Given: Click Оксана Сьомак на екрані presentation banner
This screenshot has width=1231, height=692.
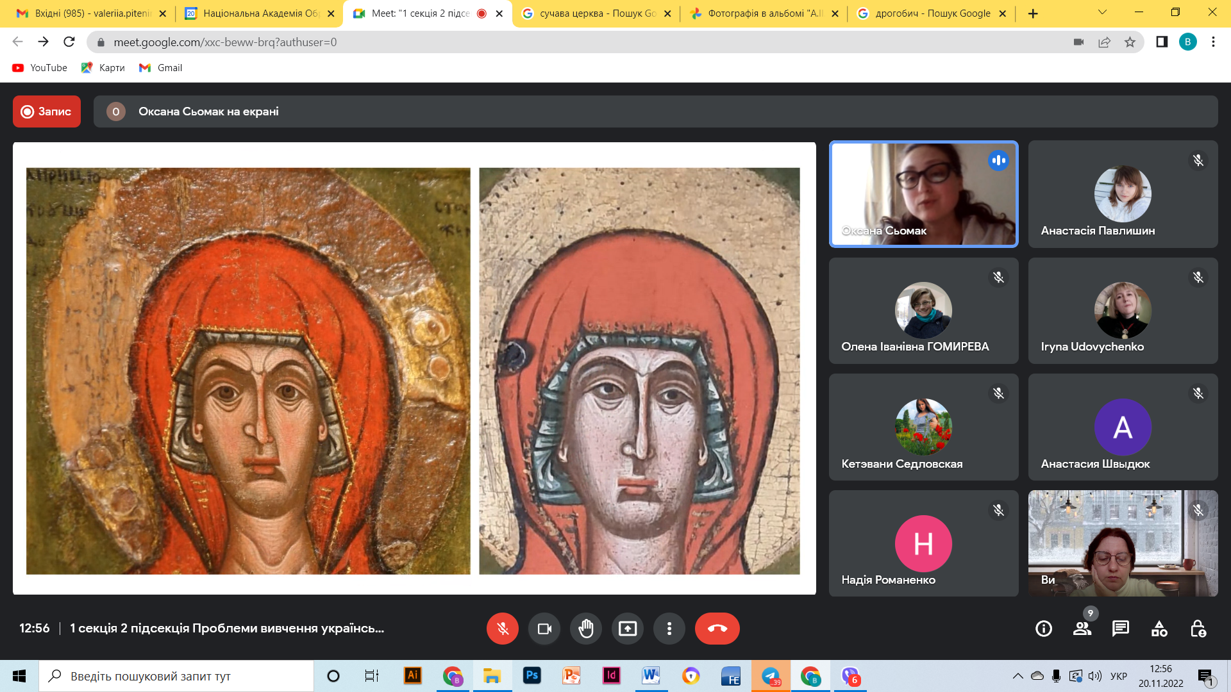Looking at the screenshot, I should point(656,111).
